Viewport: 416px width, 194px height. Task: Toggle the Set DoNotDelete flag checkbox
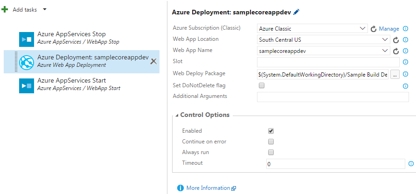coord(262,85)
